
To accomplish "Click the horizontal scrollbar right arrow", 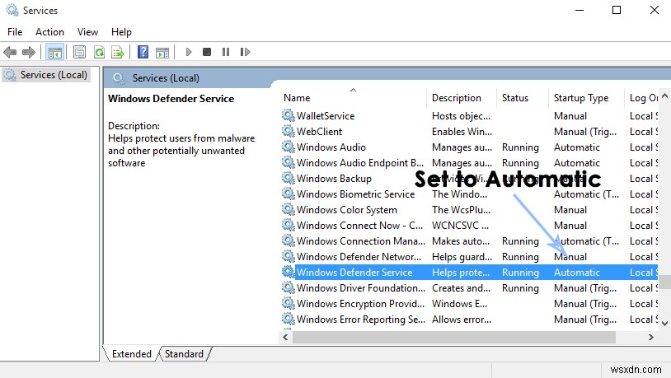I will pos(651,338).
